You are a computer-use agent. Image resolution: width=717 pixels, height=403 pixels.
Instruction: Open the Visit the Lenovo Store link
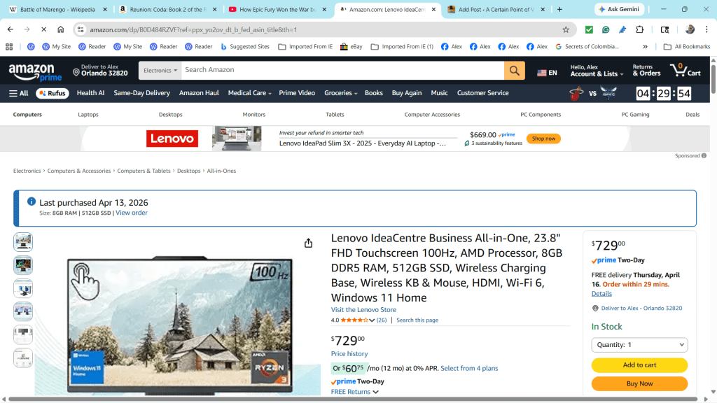coord(363,310)
